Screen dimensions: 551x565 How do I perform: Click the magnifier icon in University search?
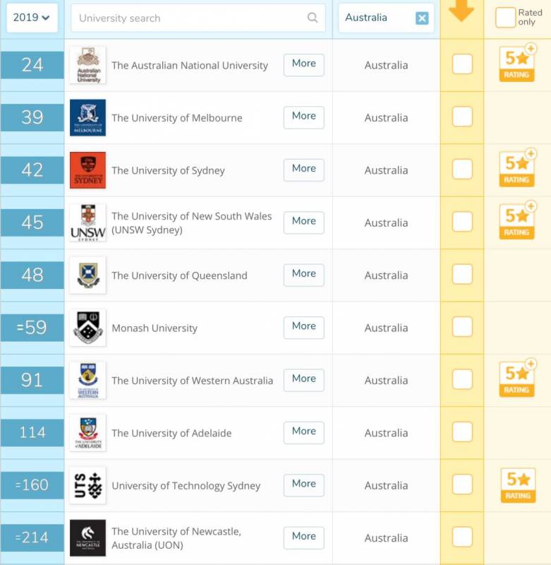tap(313, 18)
